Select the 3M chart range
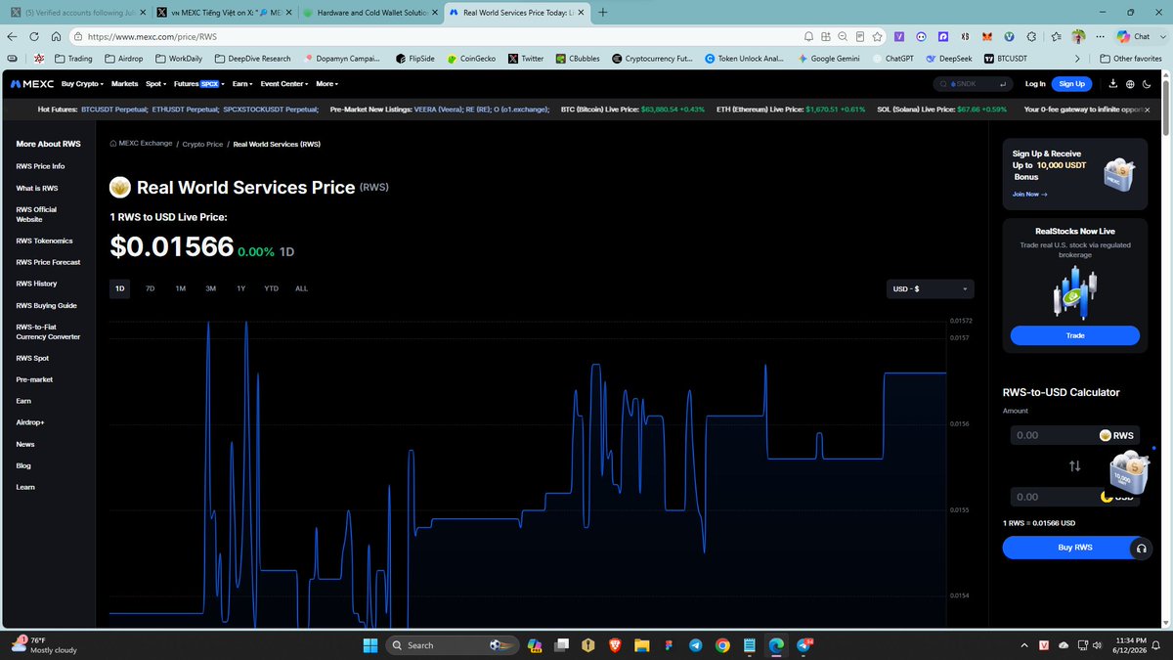Image resolution: width=1173 pixels, height=660 pixels. pos(210,288)
